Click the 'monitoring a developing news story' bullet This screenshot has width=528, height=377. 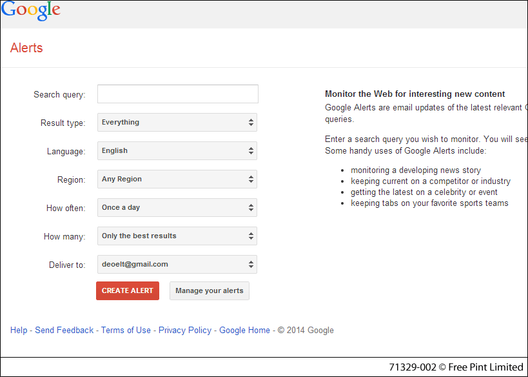tap(416, 170)
